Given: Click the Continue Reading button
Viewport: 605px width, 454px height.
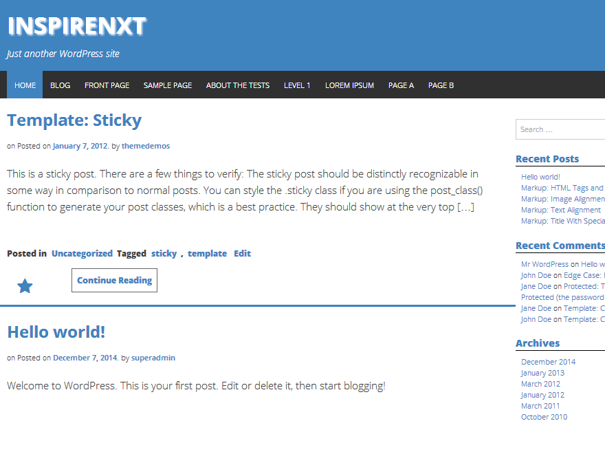Looking at the screenshot, I should tap(114, 280).
